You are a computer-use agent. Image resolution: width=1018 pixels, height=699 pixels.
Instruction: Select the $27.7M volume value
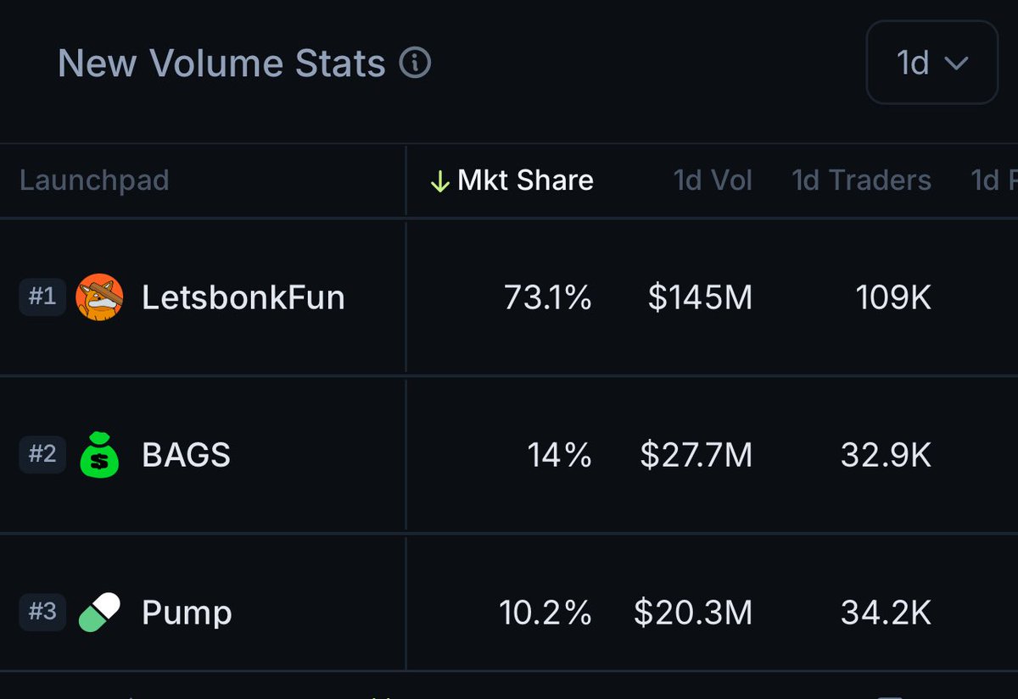tap(696, 455)
